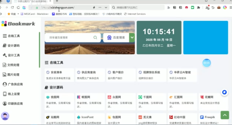Open the 客户报价 tool card

point(121,75)
